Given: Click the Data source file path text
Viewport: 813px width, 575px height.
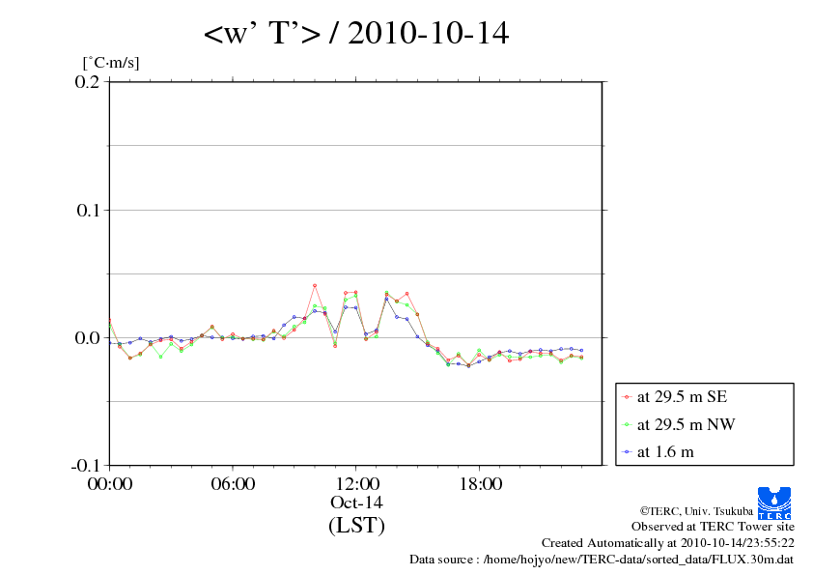Looking at the screenshot, I should 603,560.
